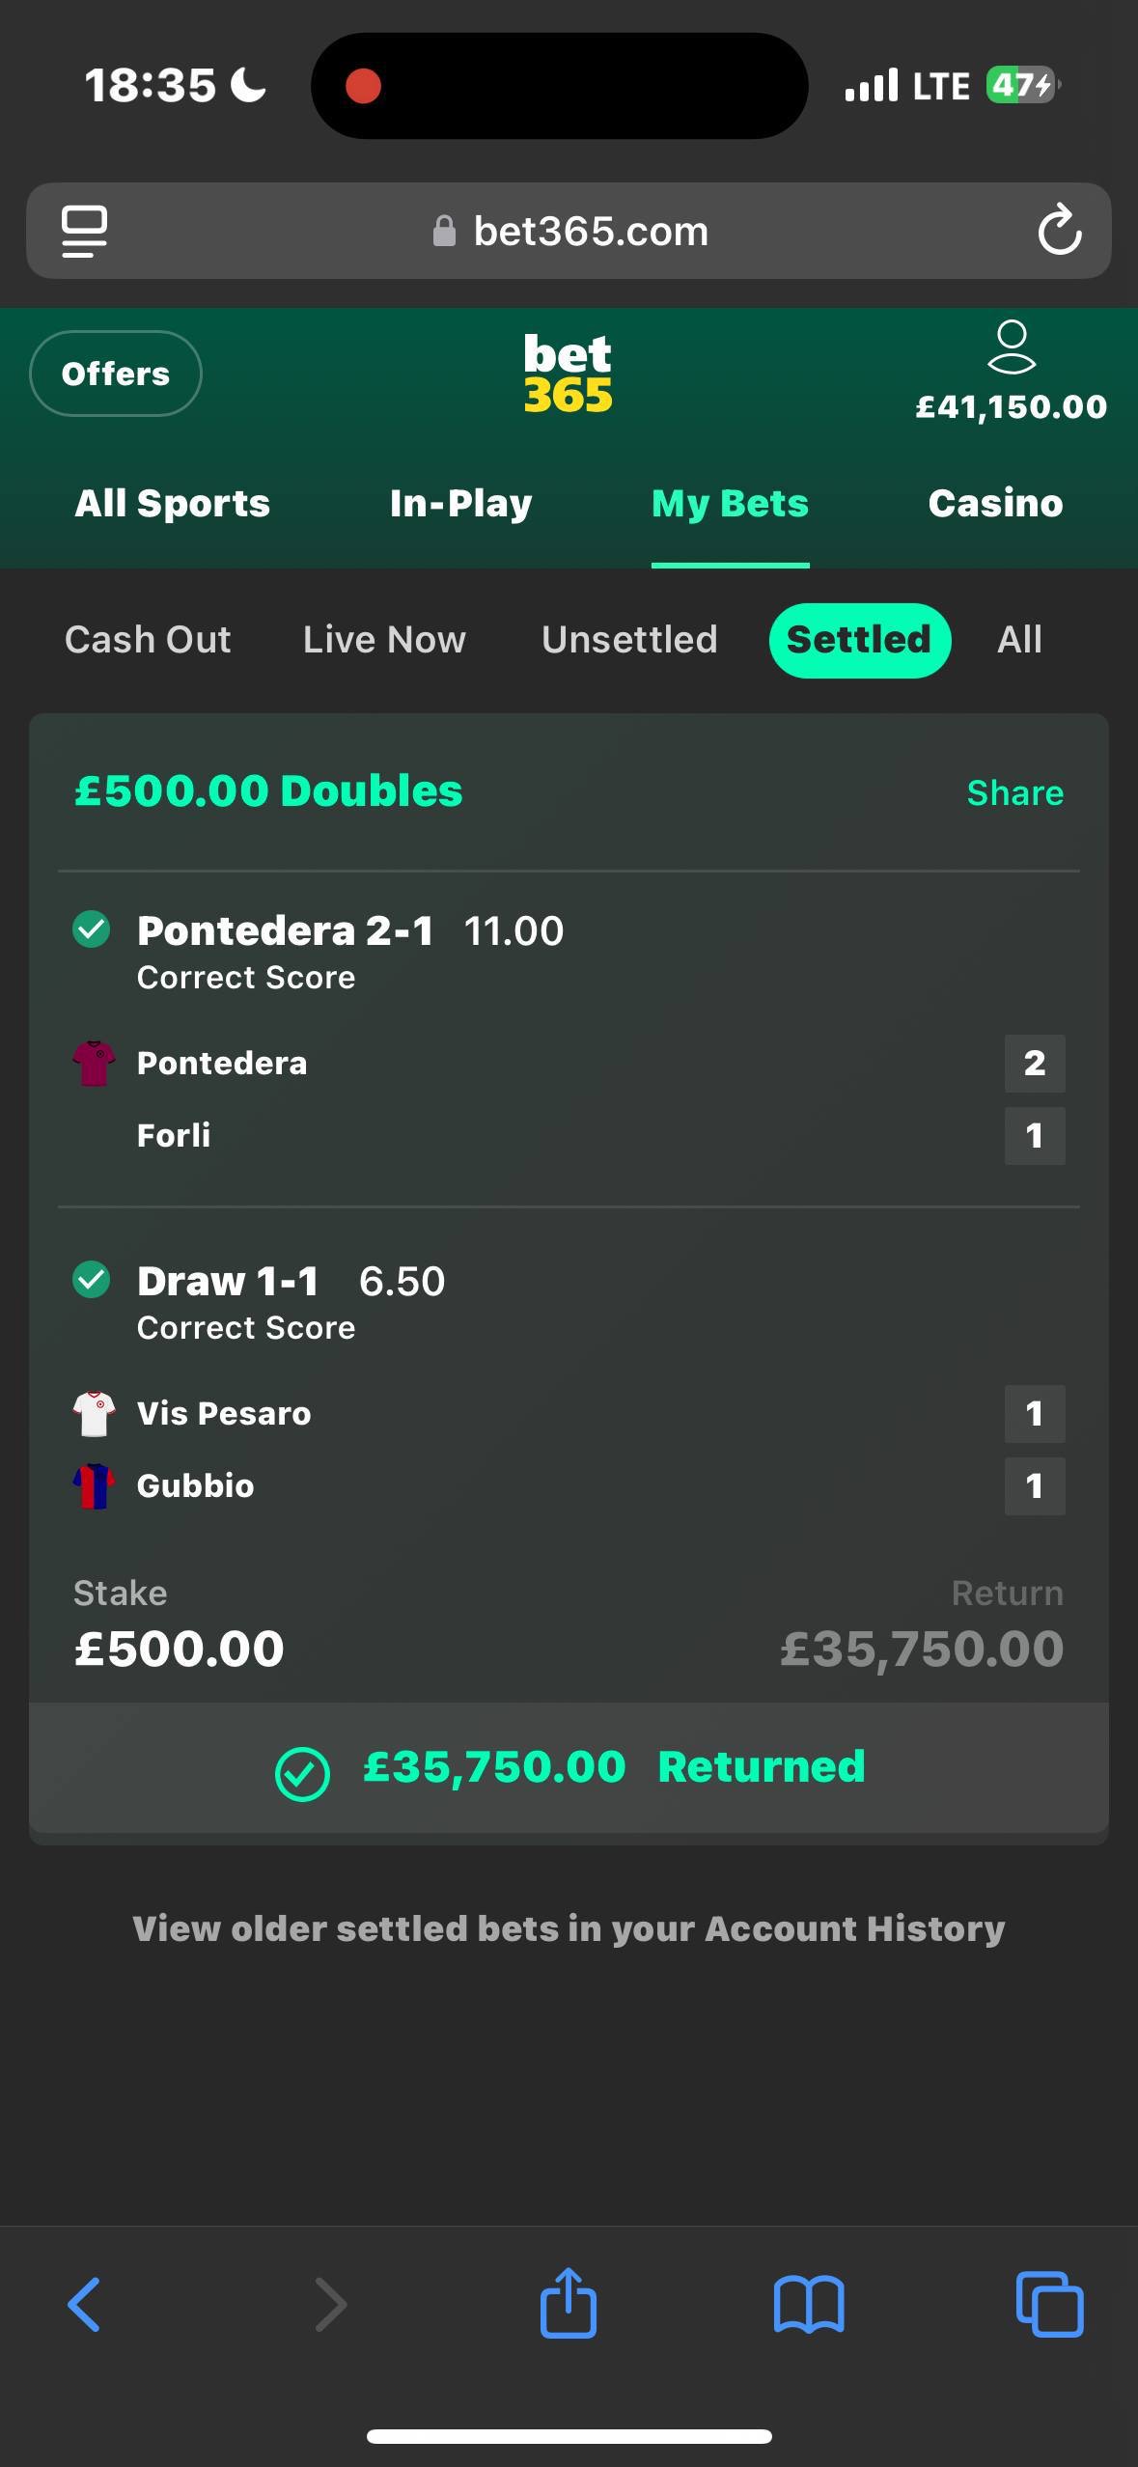Click Share on the Doubles bet
The height and width of the screenshot is (2467, 1138).
[1014, 792]
